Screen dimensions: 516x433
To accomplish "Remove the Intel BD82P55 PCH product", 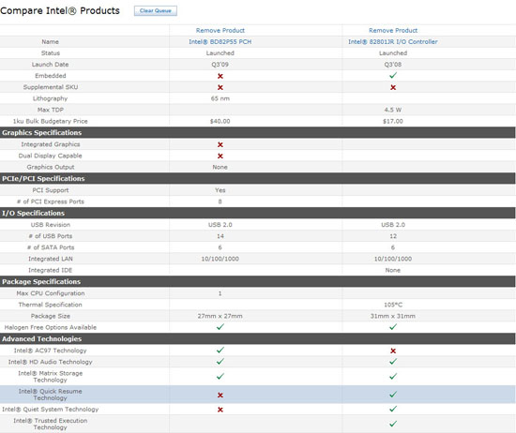I will 220,31.
